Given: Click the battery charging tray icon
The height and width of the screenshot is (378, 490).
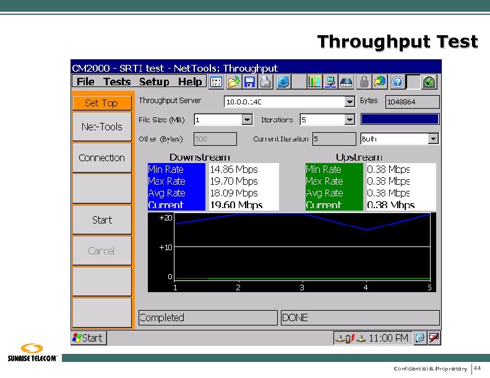Looking at the screenshot, I should (350, 338).
